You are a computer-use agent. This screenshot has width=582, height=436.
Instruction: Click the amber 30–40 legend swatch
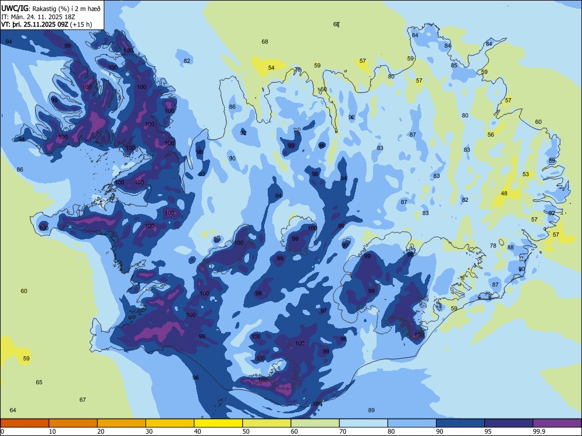170,423
